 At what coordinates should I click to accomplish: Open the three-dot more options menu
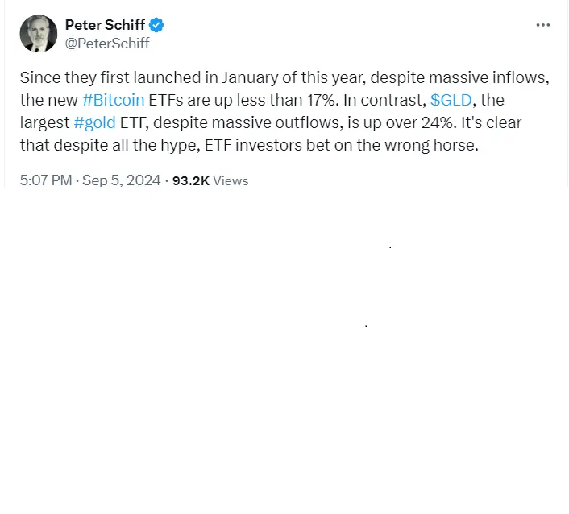tap(543, 25)
